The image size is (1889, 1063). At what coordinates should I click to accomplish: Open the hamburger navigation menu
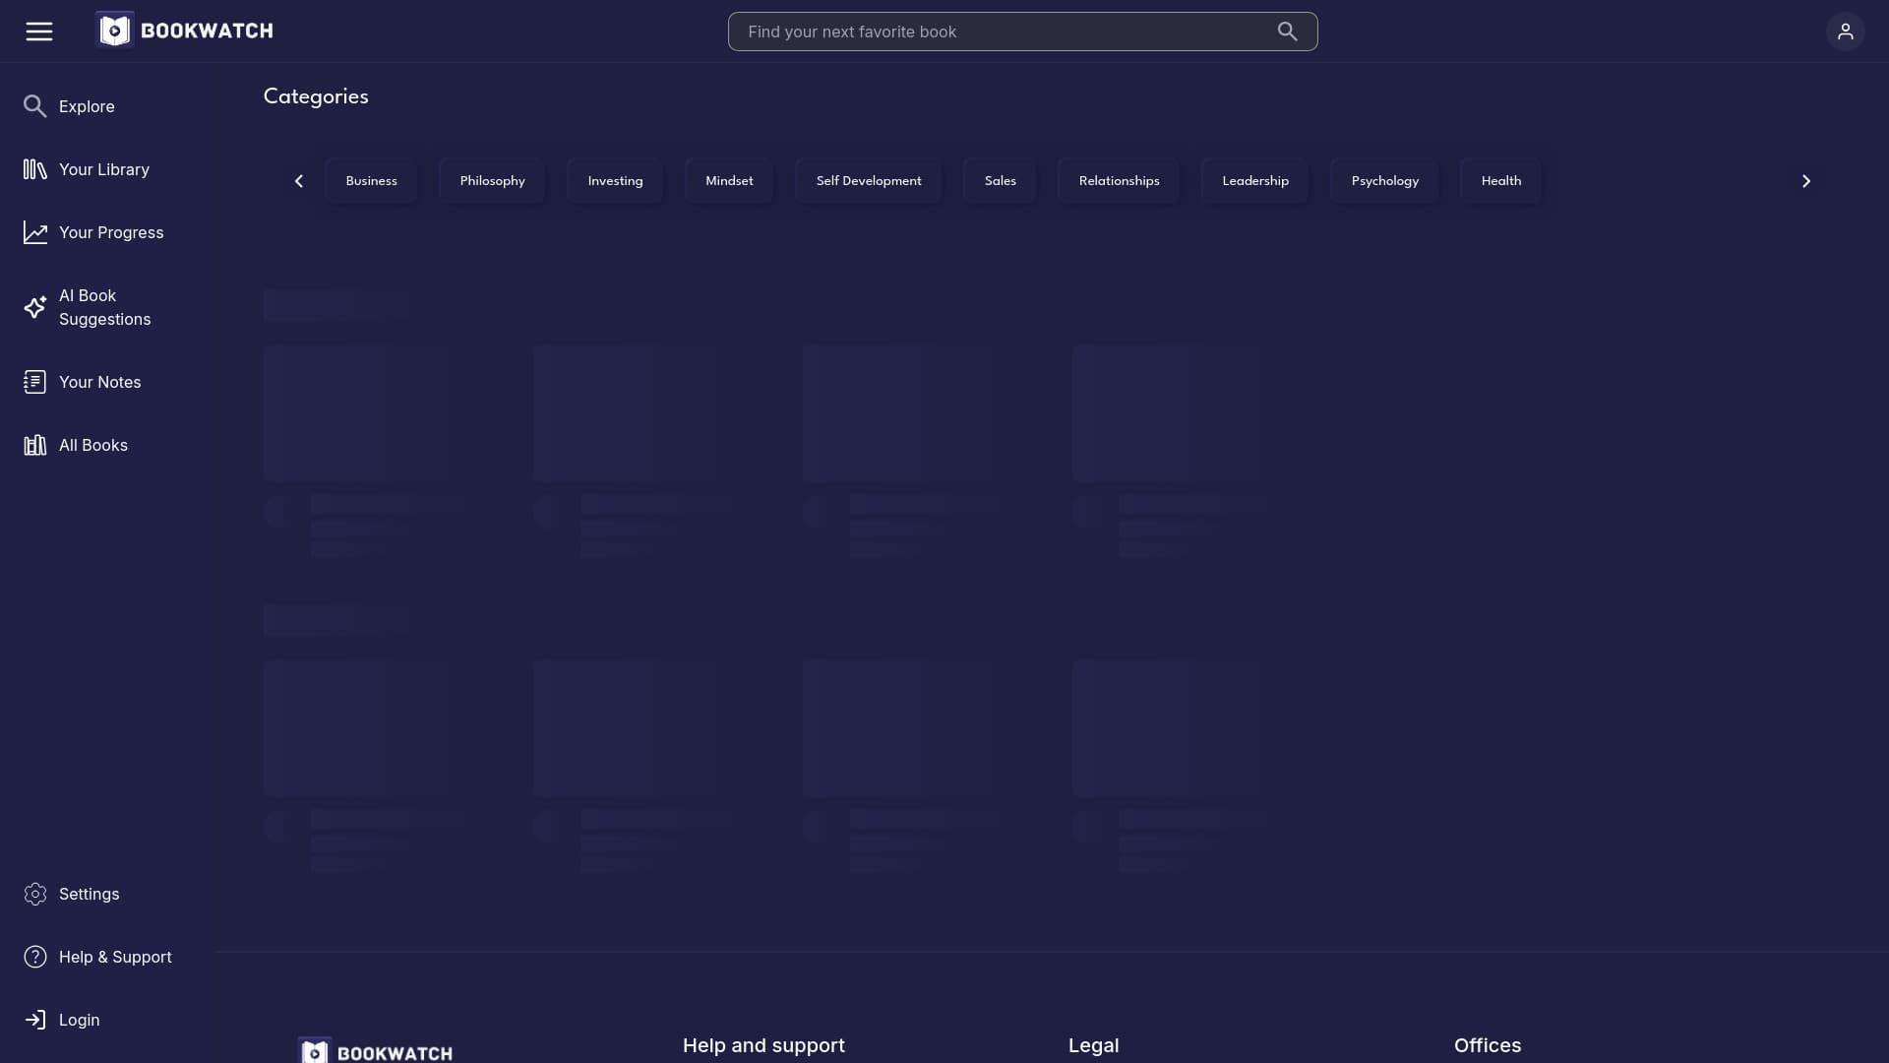38,31
